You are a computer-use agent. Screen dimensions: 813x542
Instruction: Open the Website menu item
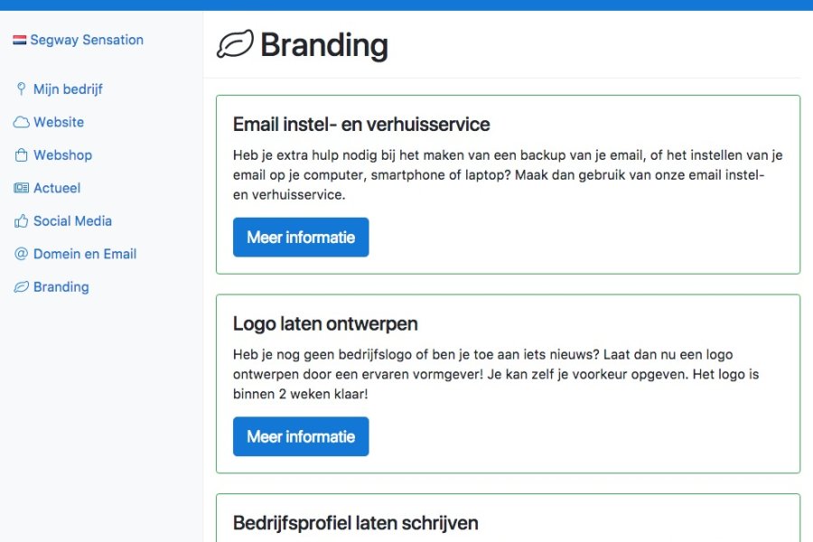pos(59,122)
